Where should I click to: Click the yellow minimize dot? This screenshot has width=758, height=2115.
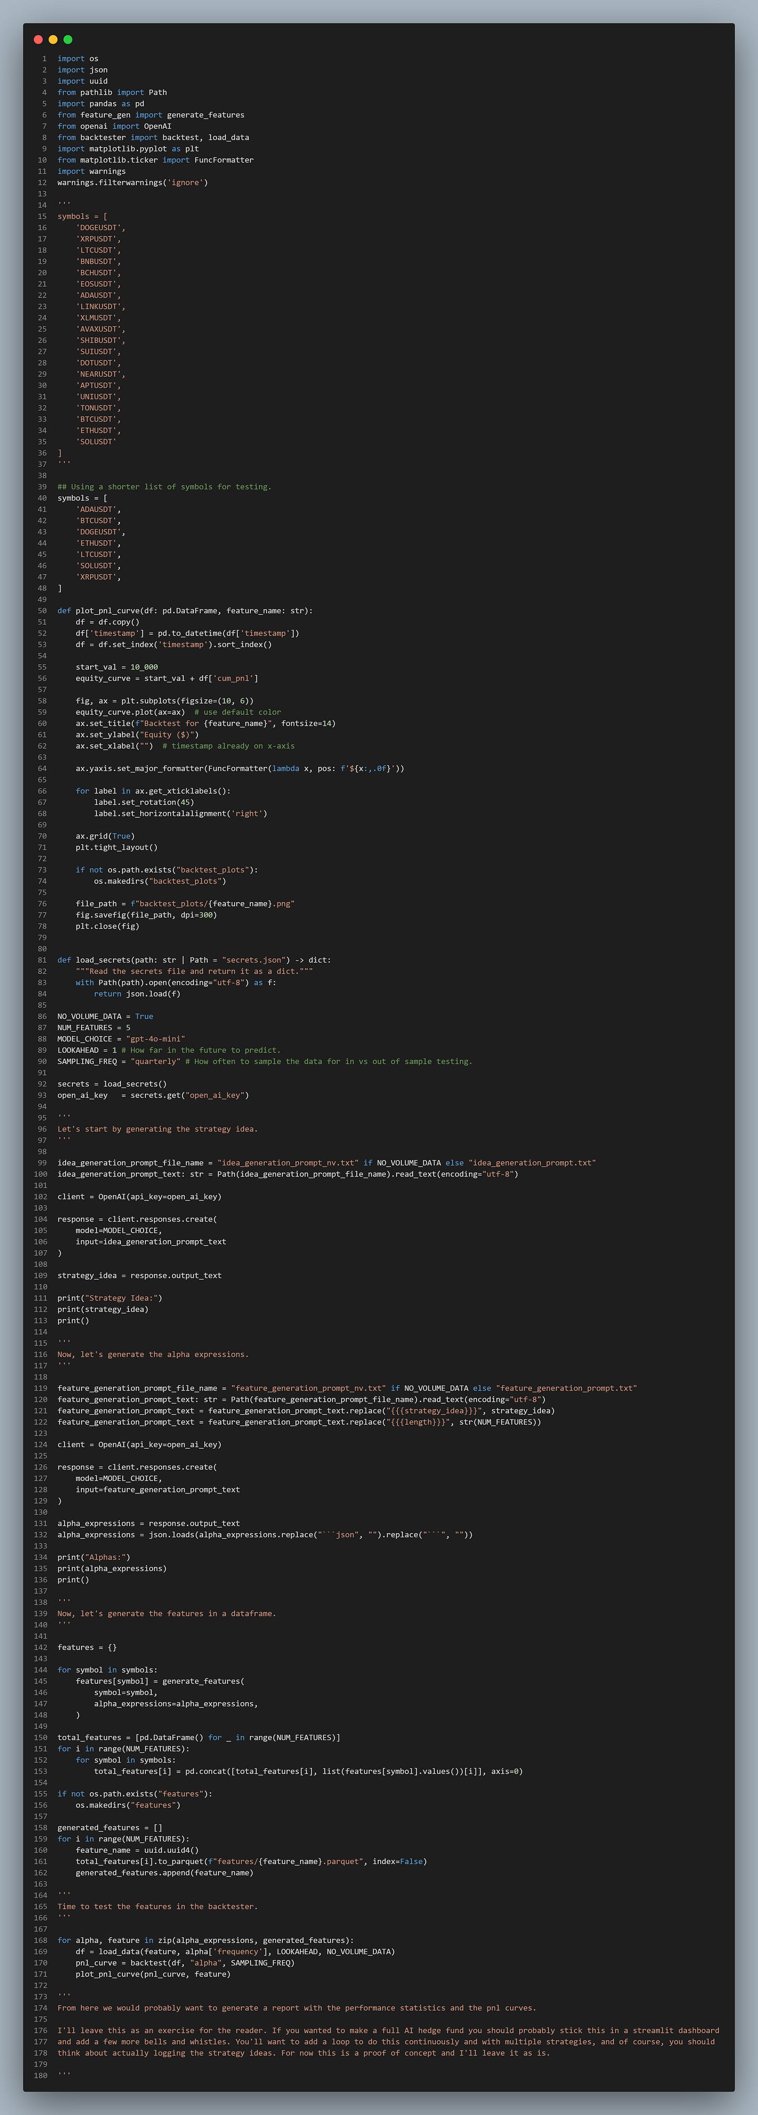pyautogui.click(x=53, y=40)
